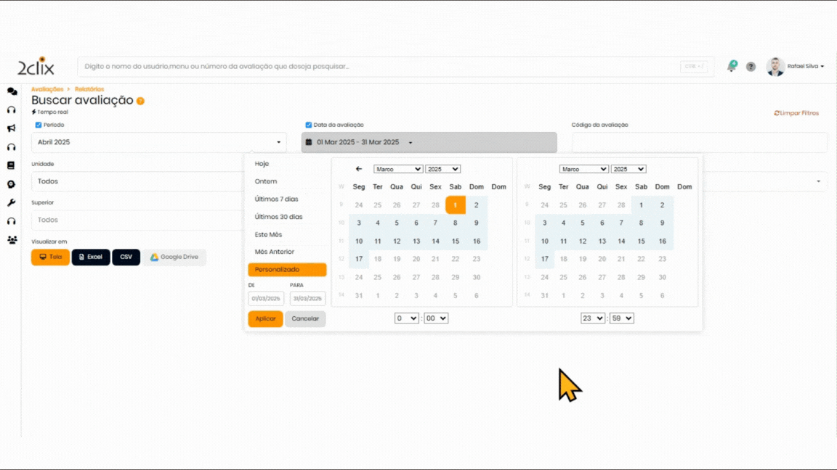Click the left arrow for previous month
The image size is (837, 470).
point(359,169)
